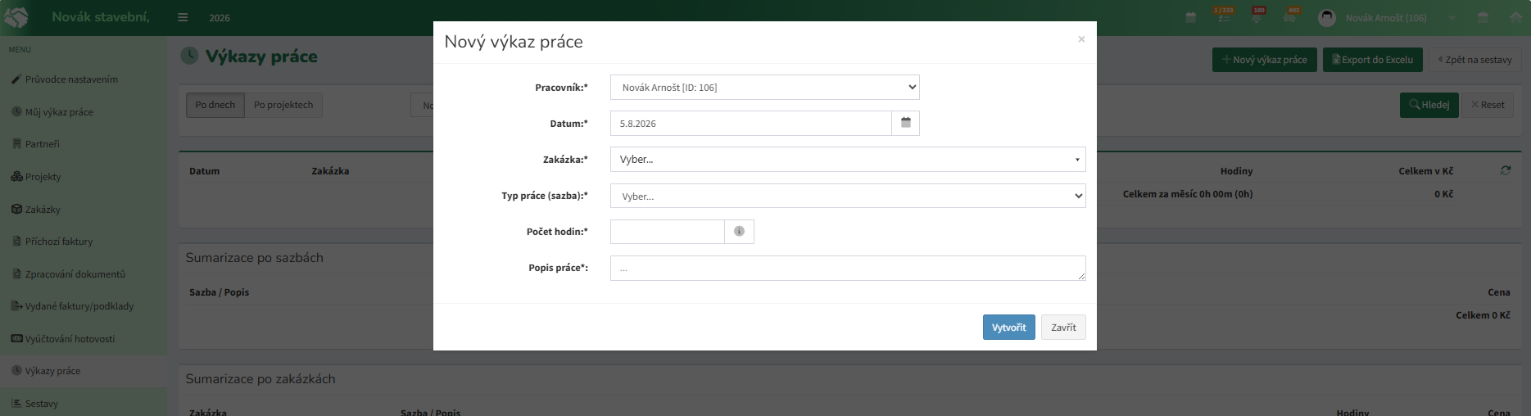Focus the Počet hodin input field
1531x416 pixels.
pyautogui.click(x=668, y=232)
